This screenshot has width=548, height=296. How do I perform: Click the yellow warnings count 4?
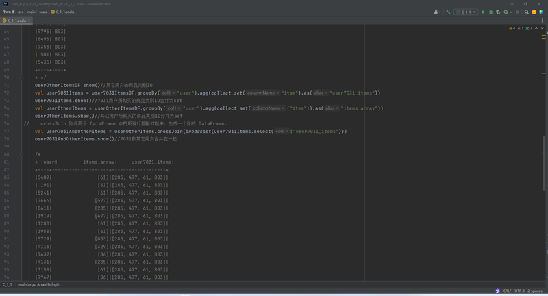click(512, 28)
